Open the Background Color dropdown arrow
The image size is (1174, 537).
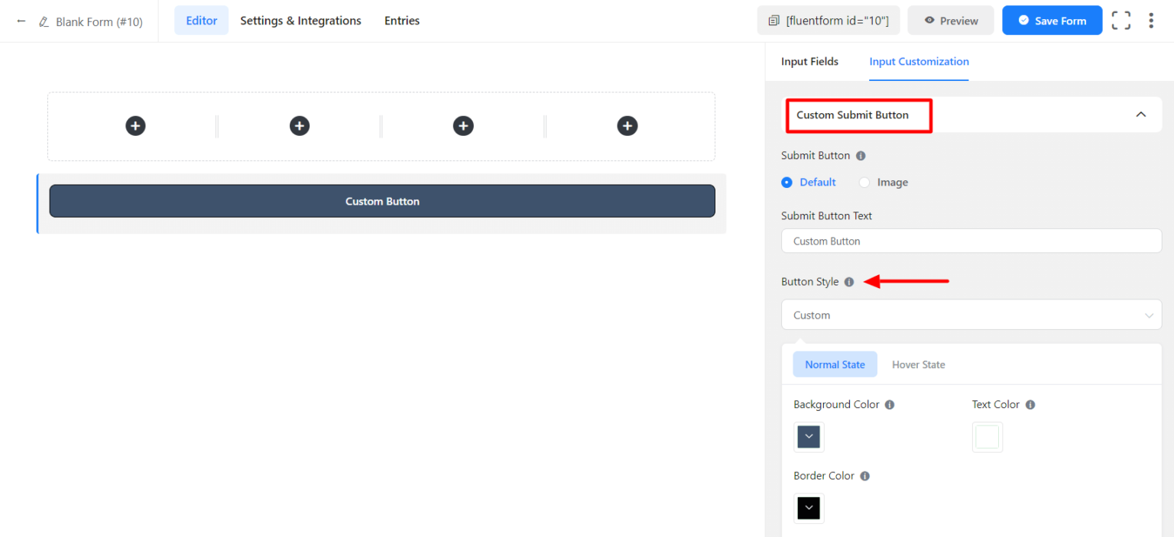click(x=809, y=436)
